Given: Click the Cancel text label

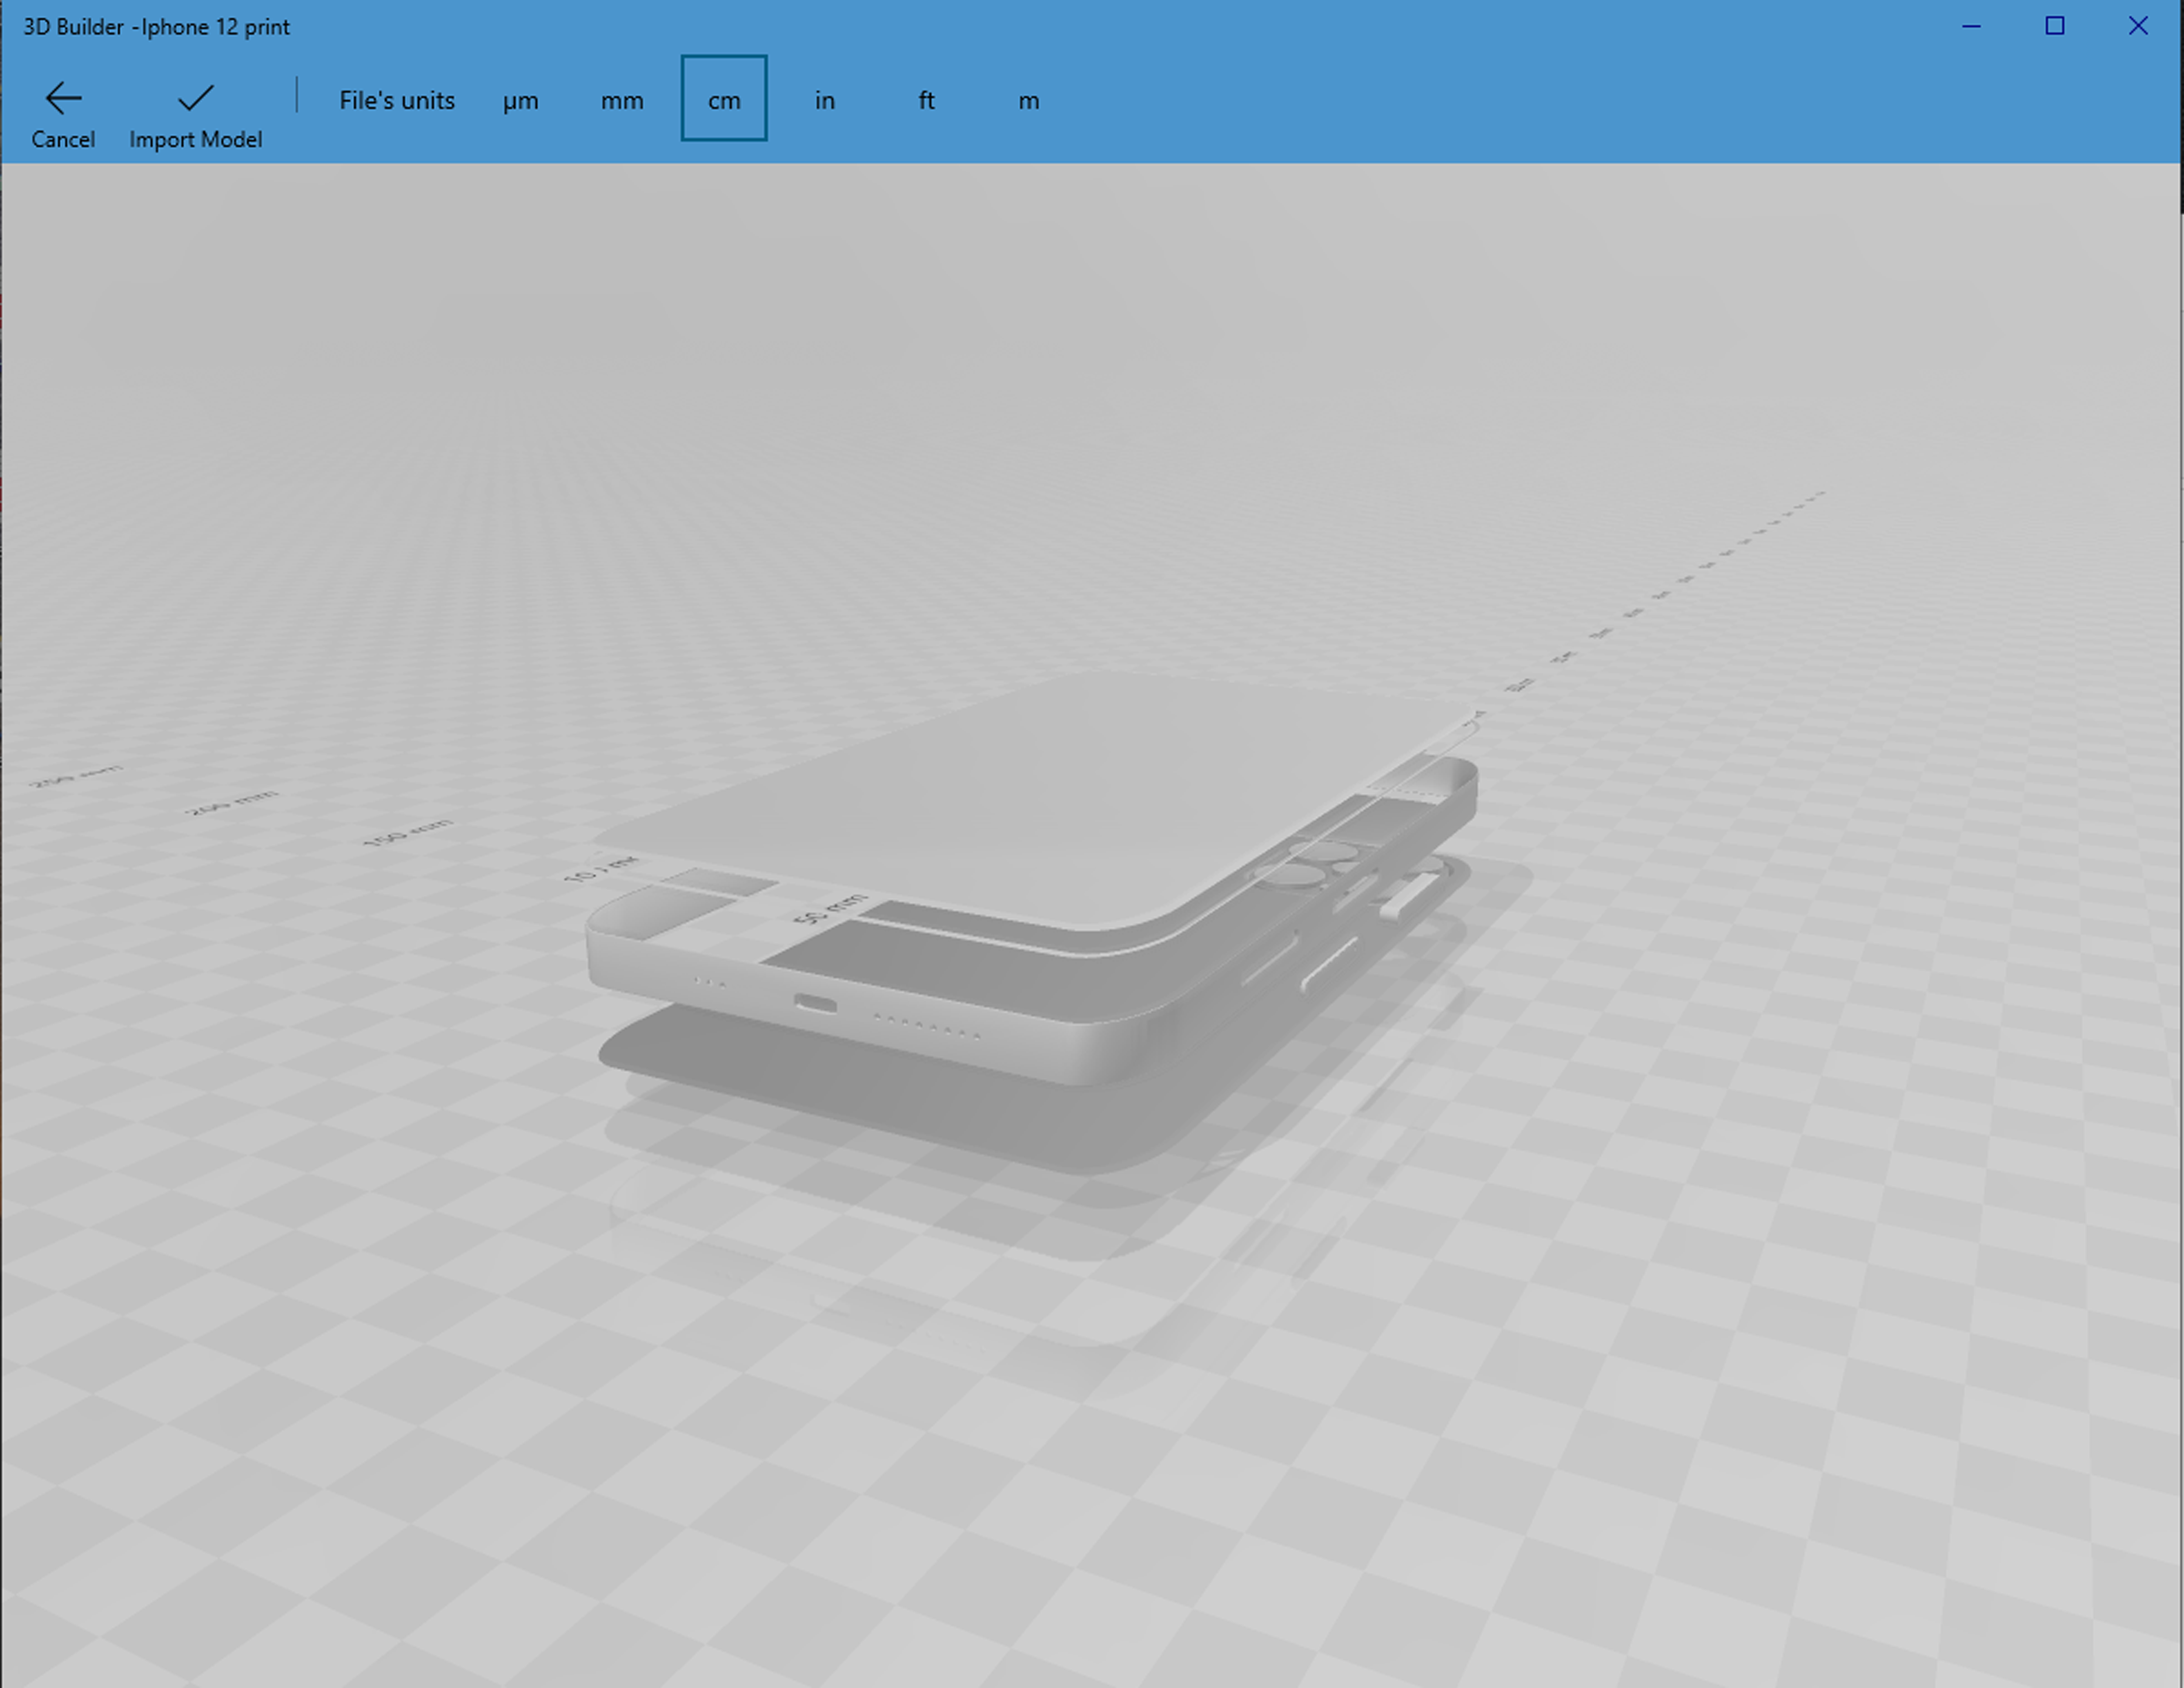Looking at the screenshot, I should [63, 140].
